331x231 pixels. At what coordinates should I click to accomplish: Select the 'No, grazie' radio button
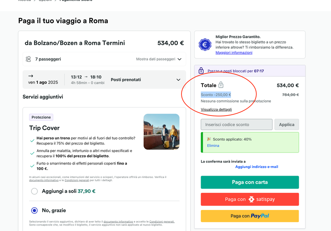(x=34, y=210)
